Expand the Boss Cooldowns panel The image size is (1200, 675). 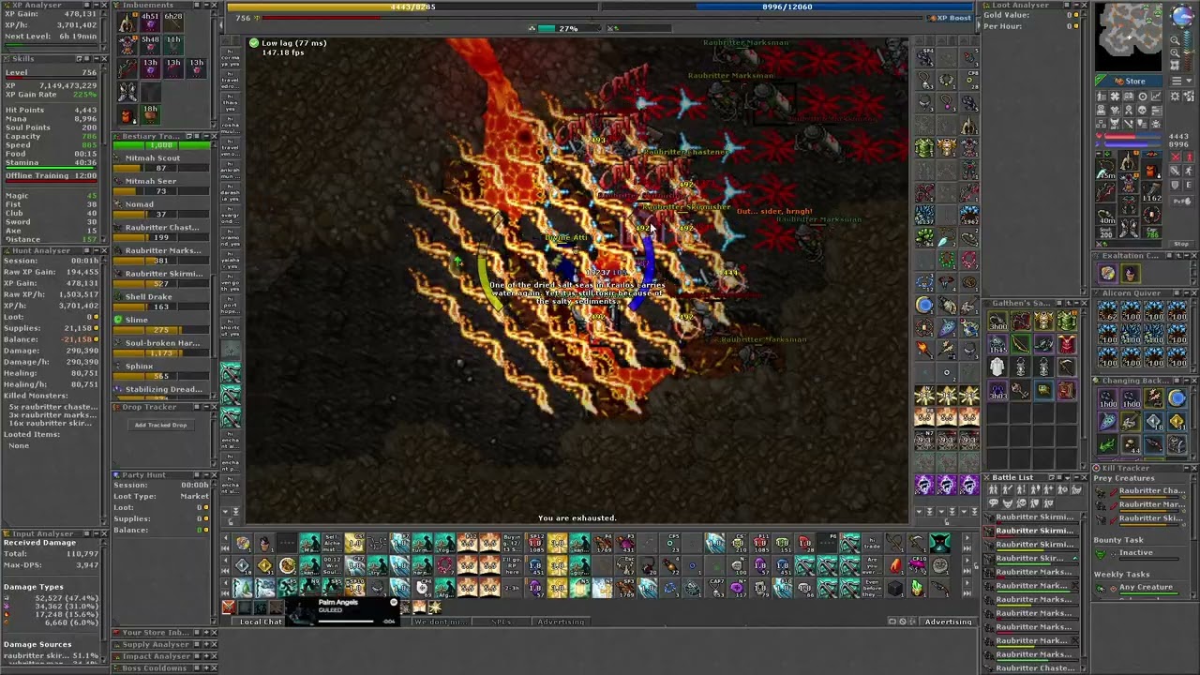point(206,668)
